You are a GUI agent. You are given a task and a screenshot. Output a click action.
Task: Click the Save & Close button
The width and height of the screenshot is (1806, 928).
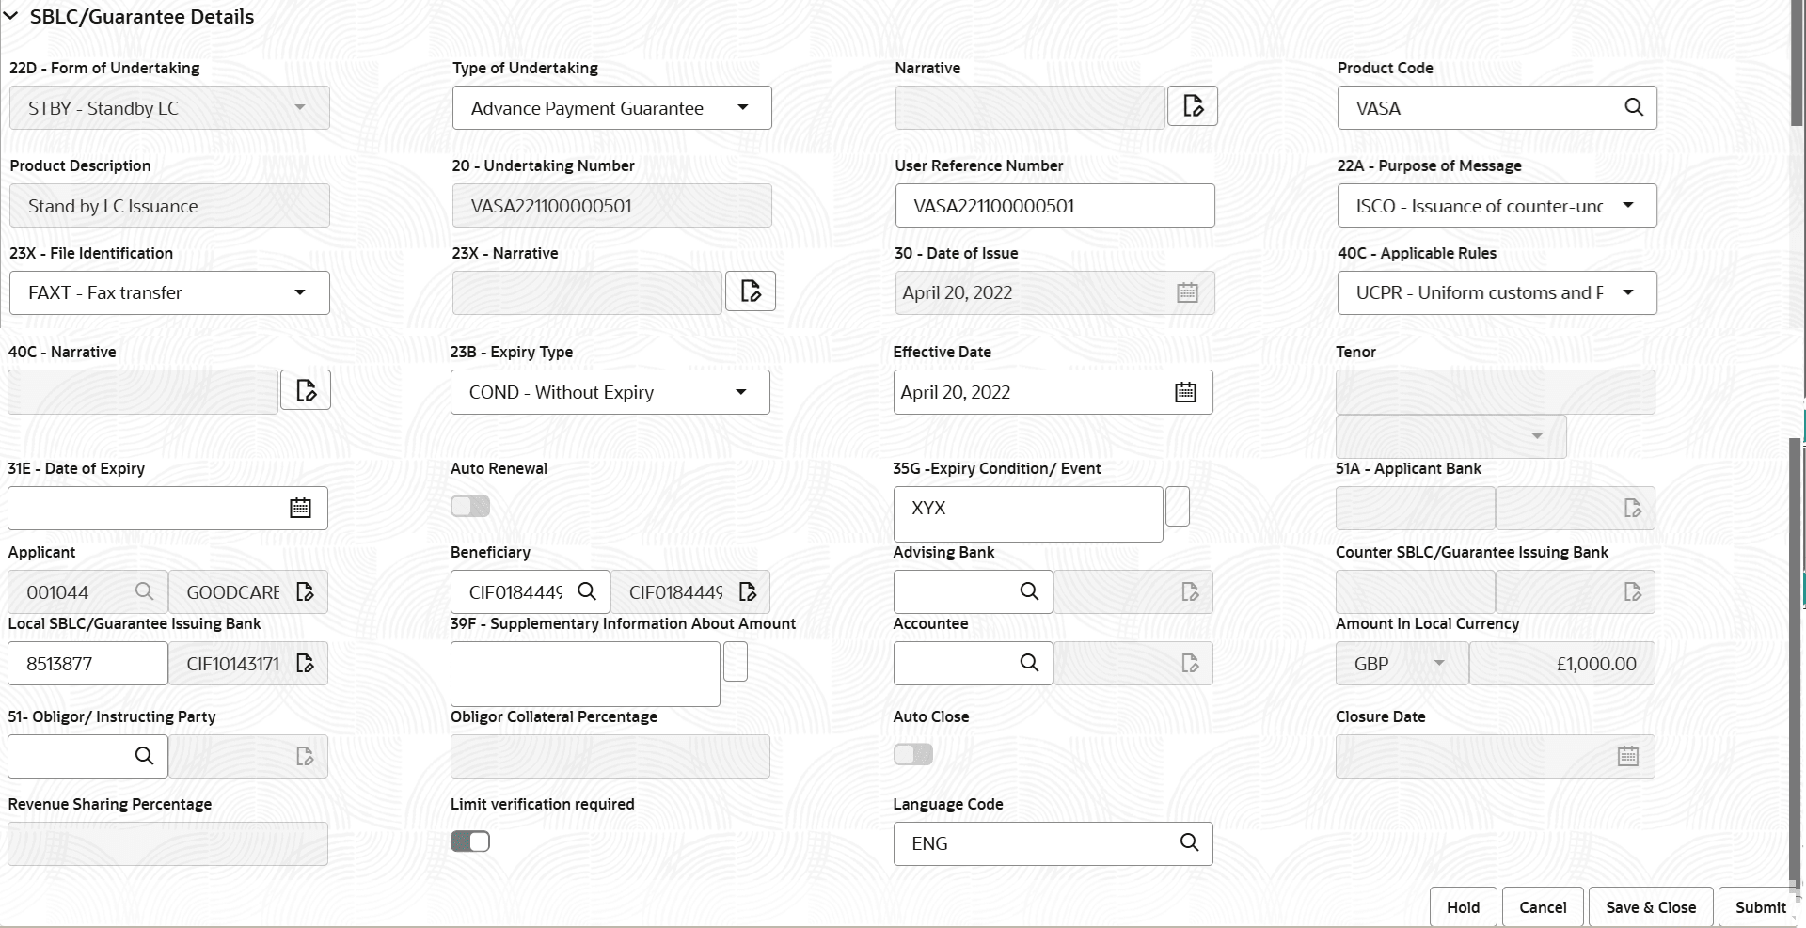(x=1650, y=906)
